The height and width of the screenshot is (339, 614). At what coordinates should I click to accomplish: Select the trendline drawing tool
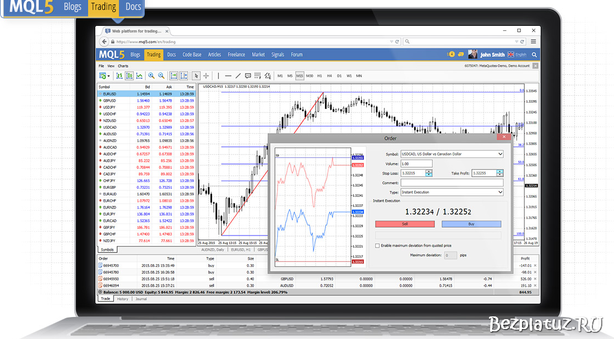[x=238, y=76]
